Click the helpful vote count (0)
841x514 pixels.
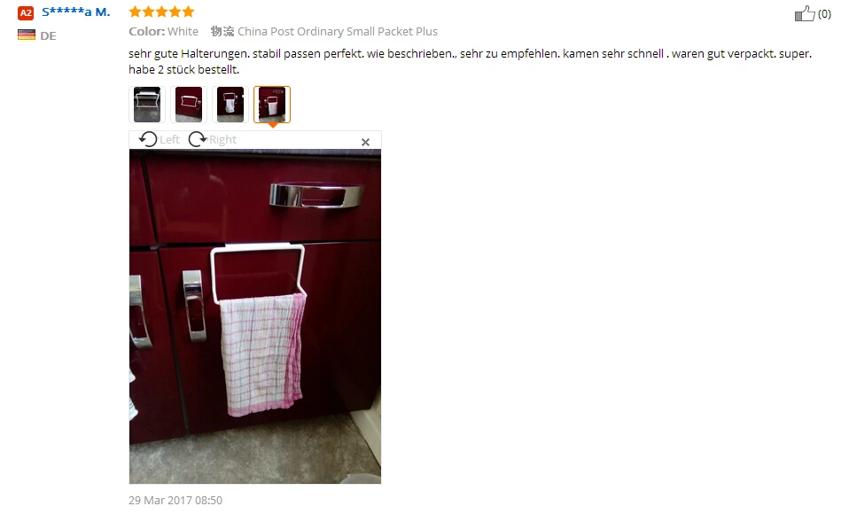(824, 14)
